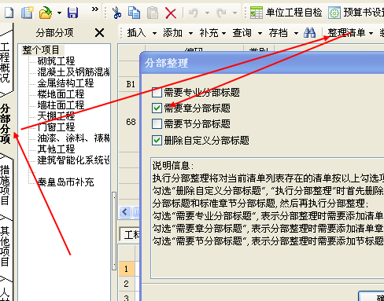The height and width of the screenshot is (301, 384).
Task: Click the Copy icon
Action: click(134, 13)
